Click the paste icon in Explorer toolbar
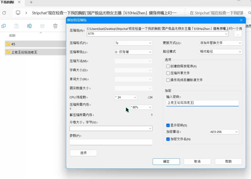The width and height of the screenshot is (251, 179). 16,26
